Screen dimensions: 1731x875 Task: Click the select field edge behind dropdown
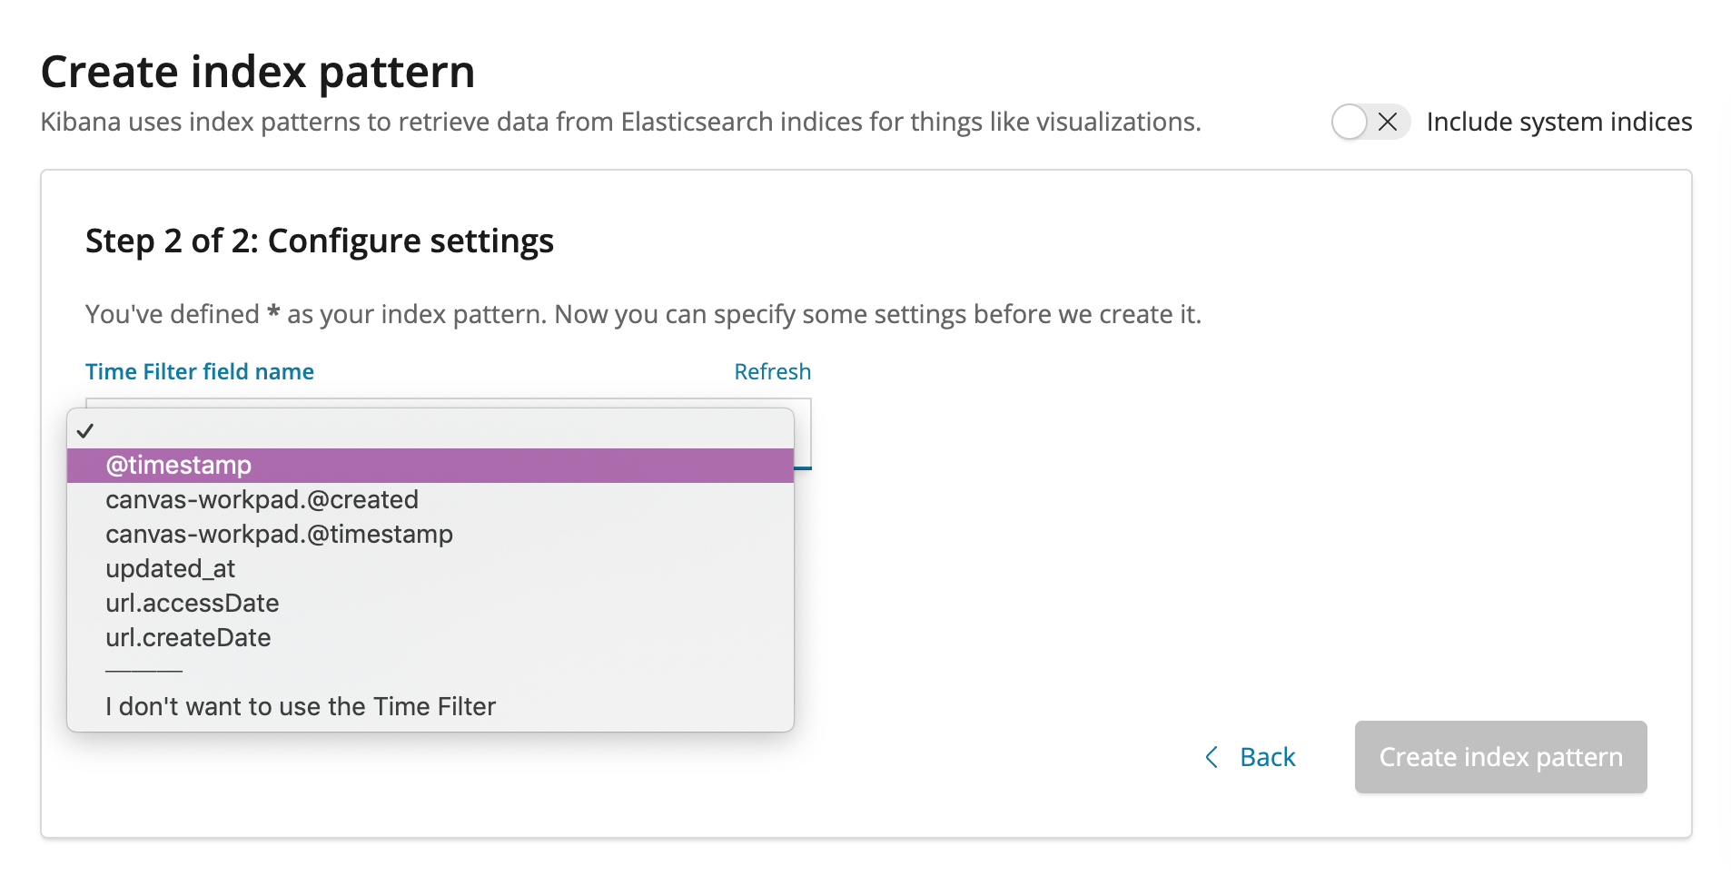[803, 434]
